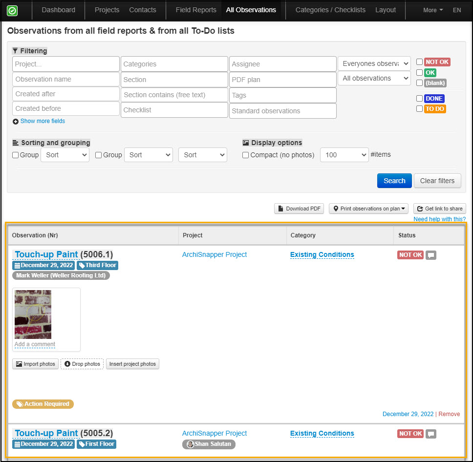Click NOT OK status badge of 5005.2
Image resolution: width=473 pixels, height=462 pixels.
tap(410, 434)
